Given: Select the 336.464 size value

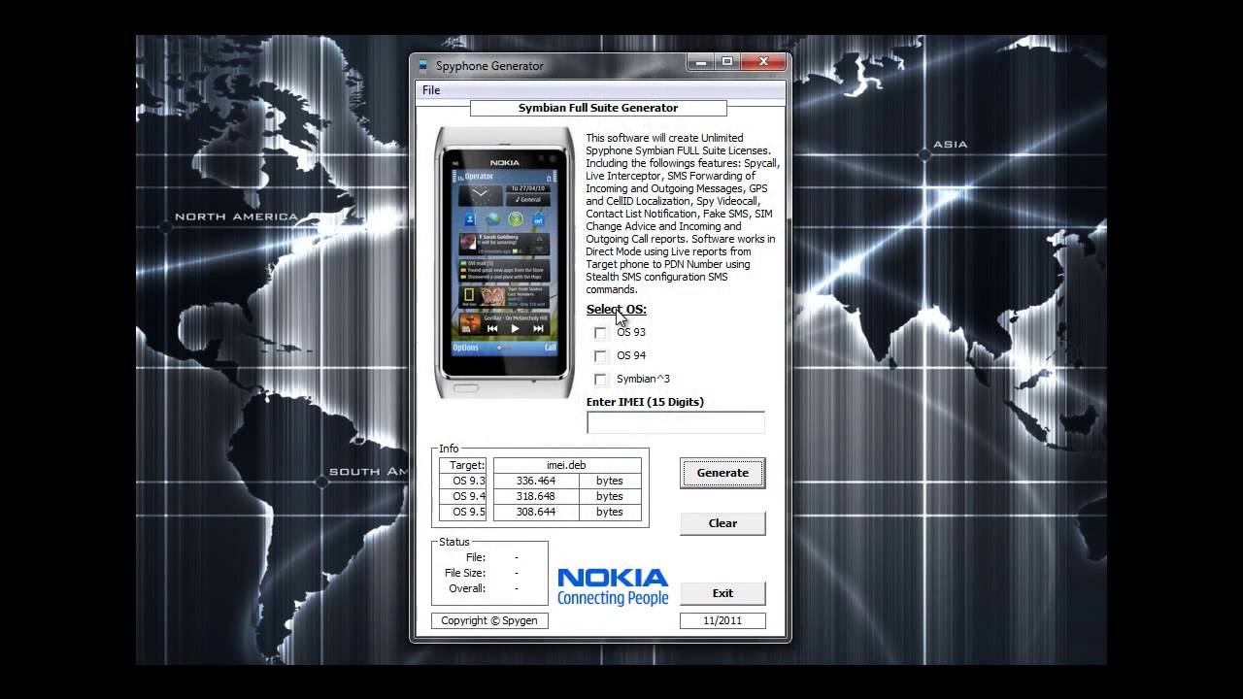Looking at the screenshot, I should [x=536, y=481].
